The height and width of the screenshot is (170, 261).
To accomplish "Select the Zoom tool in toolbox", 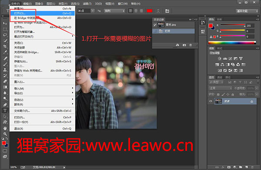I will 5,134.
